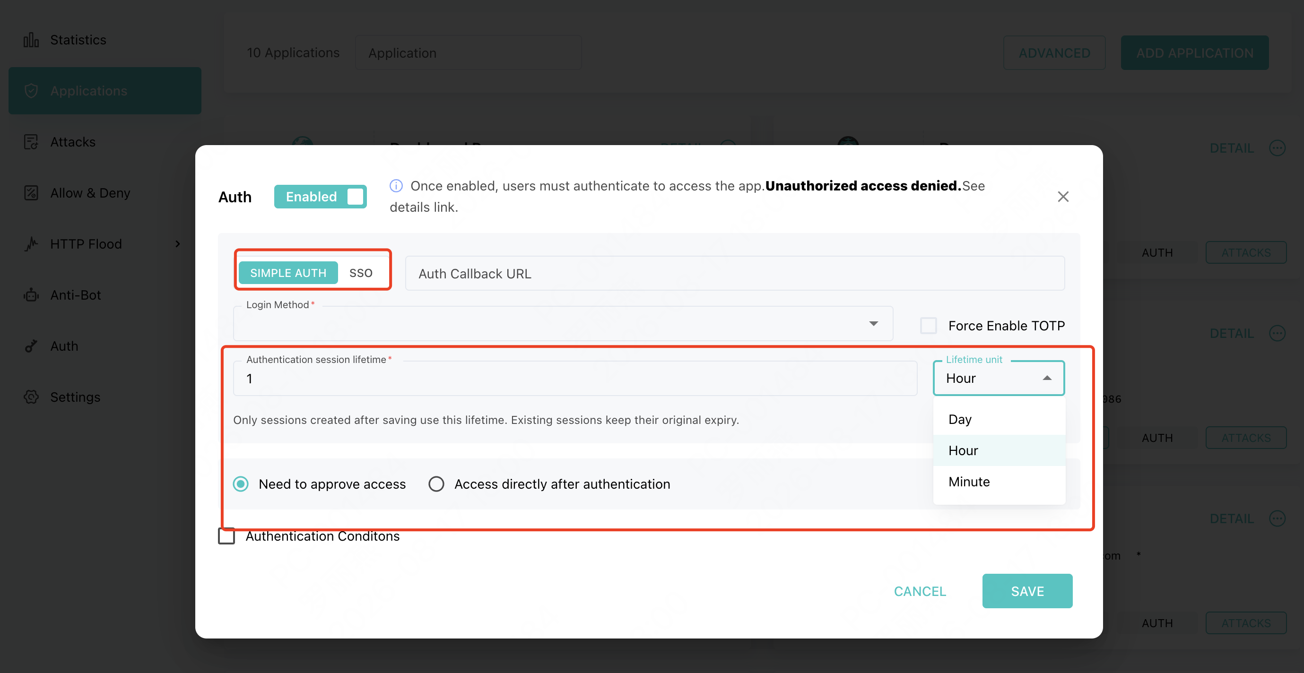Choose Minute from the Lifetime unit list
This screenshot has width=1304, height=673.
999,482
